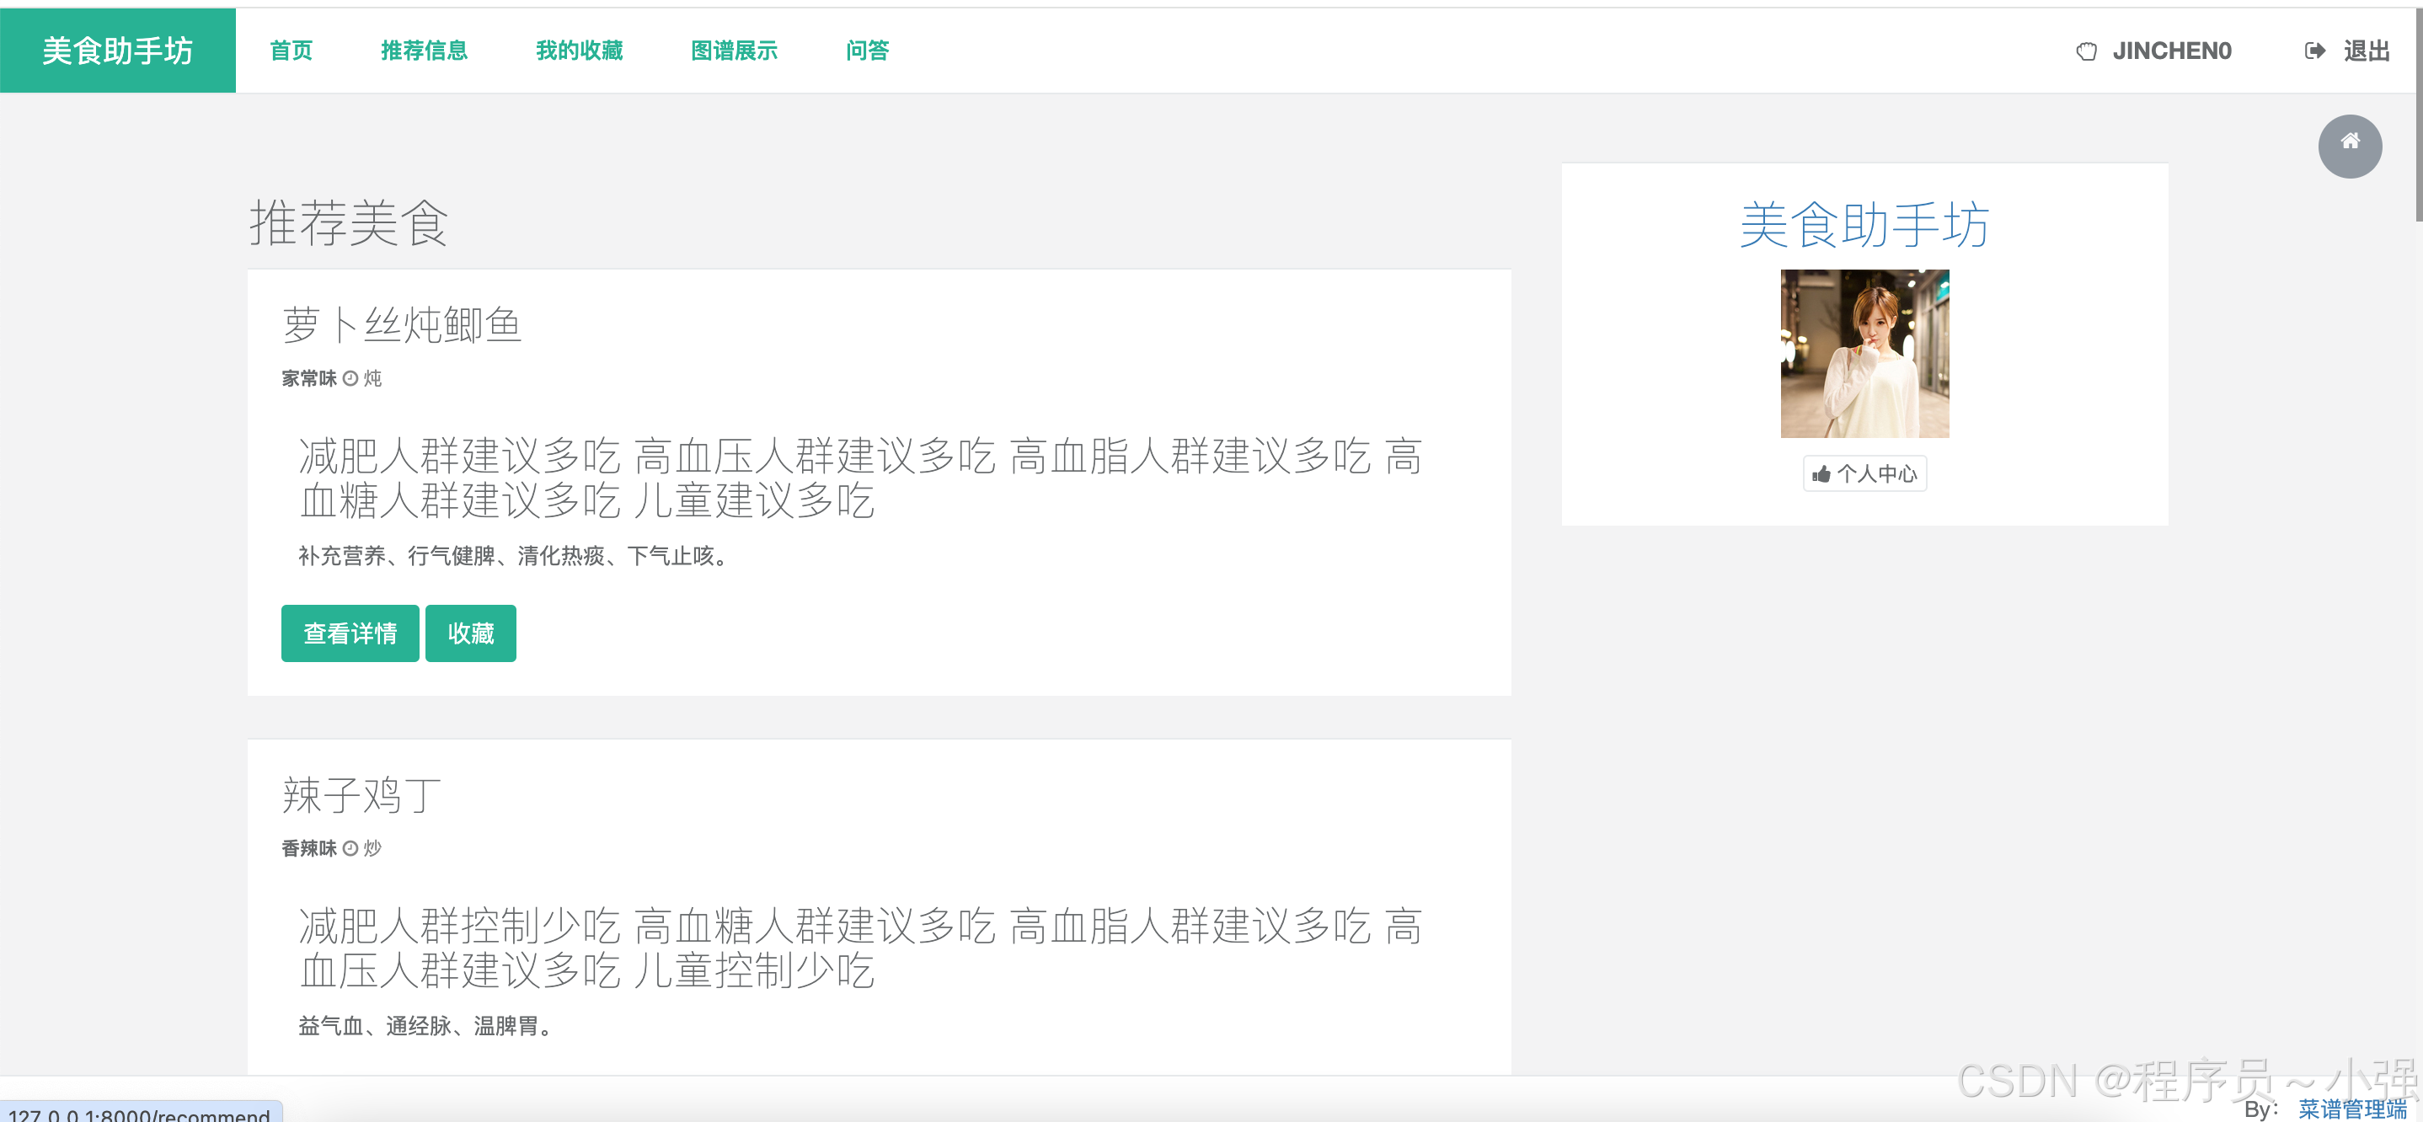Viewport: 2423px width, 1122px height.
Task: Open the 辣子鸡丁 recipe title
Action: [x=361, y=794]
